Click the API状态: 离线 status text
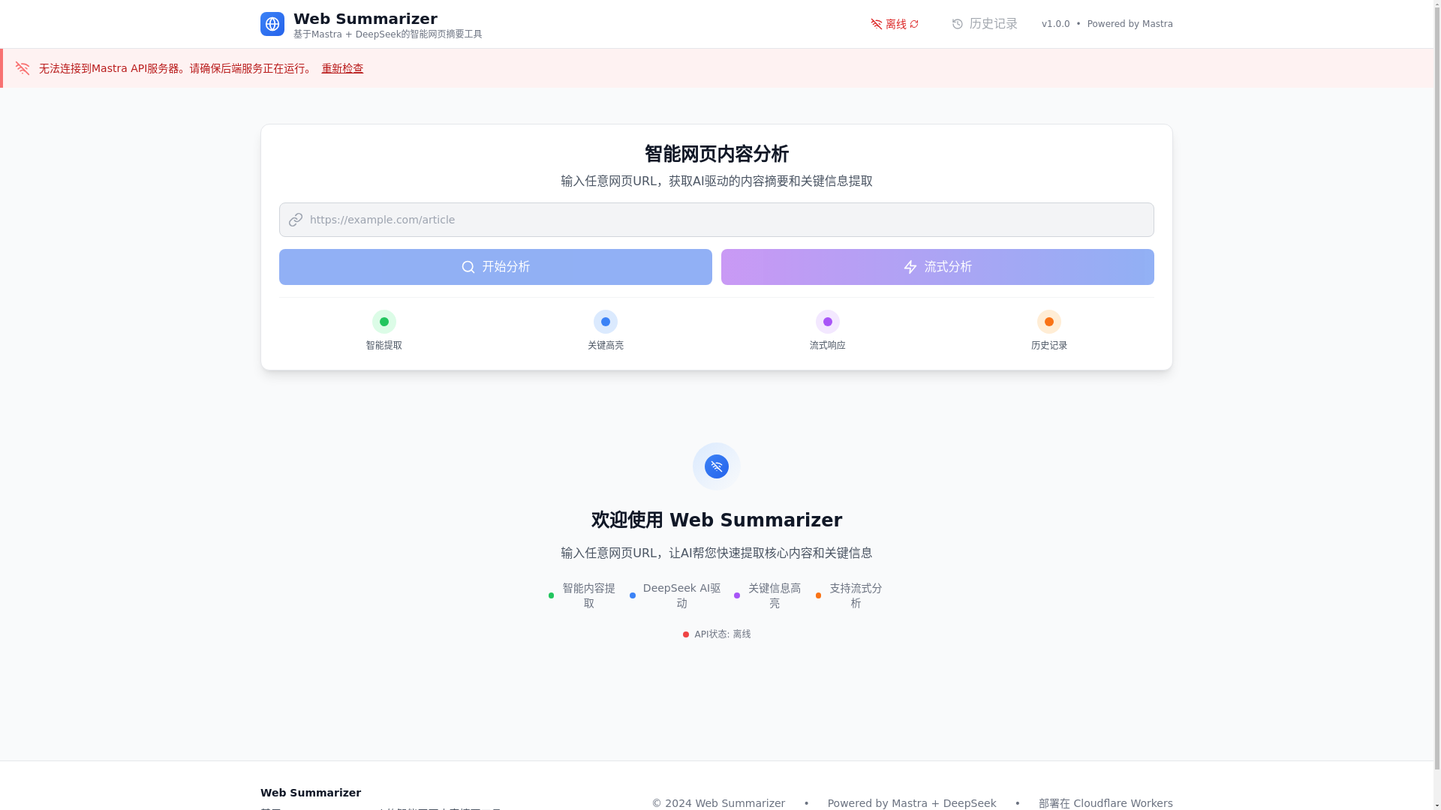This screenshot has height=810, width=1441. [723, 634]
